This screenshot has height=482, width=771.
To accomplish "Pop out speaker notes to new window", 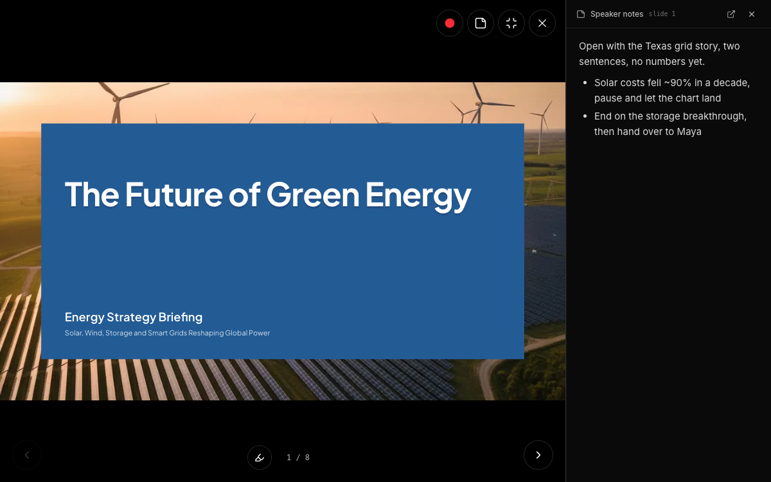I will (x=731, y=14).
